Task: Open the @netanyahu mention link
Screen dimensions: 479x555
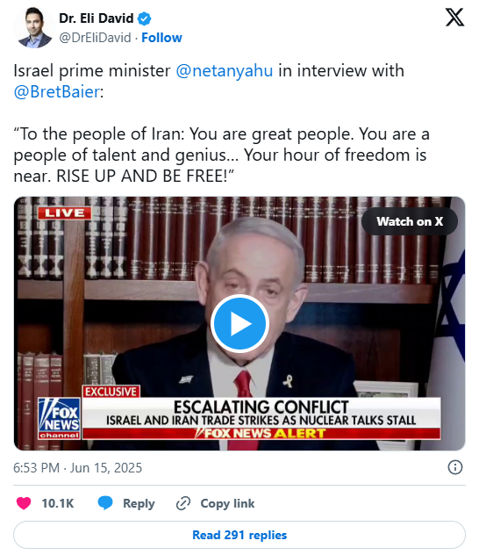Action: 224,70
